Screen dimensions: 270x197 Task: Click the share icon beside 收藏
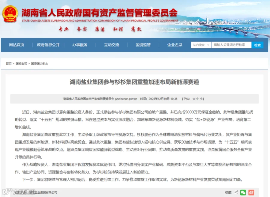(x=236, y=193)
